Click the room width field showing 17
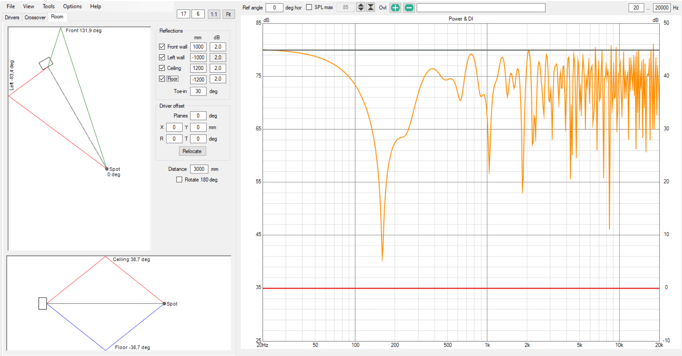 pos(183,14)
